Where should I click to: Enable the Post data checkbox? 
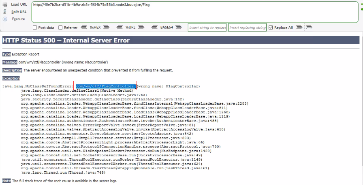(x=35, y=27)
